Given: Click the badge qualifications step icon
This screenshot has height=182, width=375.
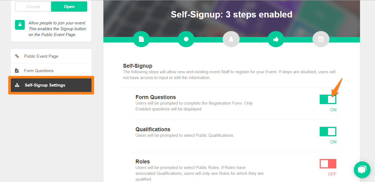Looking at the screenshot, I should pyautogui.click(x=186, y=39).
